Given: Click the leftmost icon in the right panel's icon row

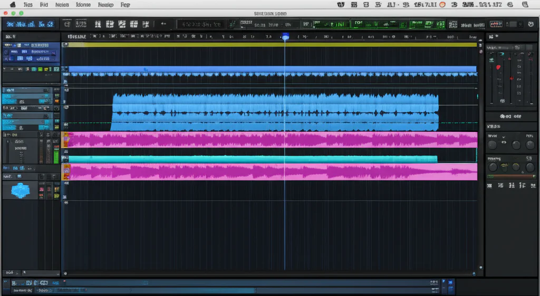Looking at the screenshot, I should (489, 186).
